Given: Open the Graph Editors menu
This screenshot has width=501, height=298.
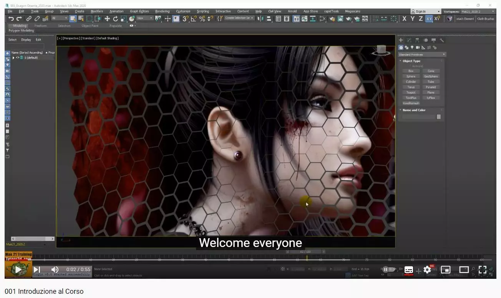Looking at the screenshot, I should [x=139, y=12].
